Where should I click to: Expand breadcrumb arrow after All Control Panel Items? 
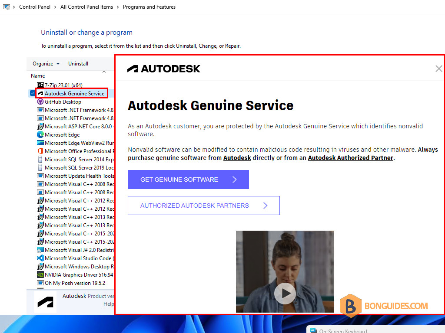[x=118, y=7]
